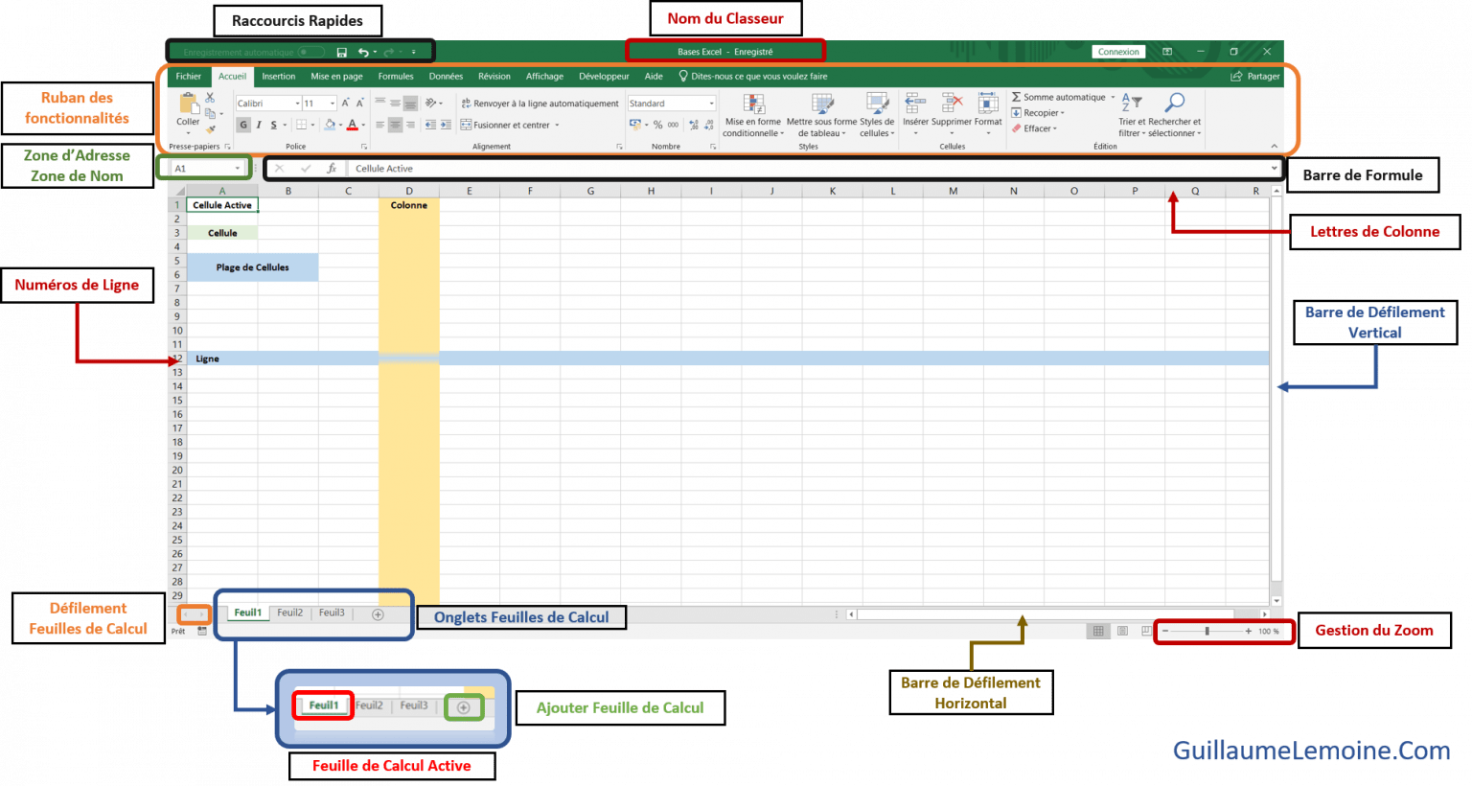Switch to the Formules ribbon tab

[395, 76]
